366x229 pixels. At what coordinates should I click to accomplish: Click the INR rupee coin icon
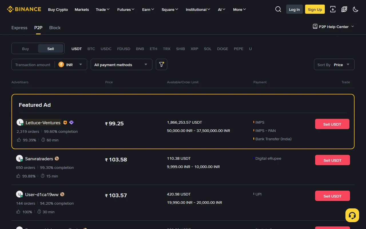pos(61,64)
